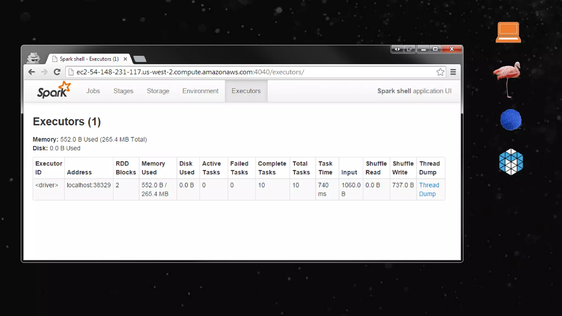The width and height of the screenshot is (562, 316).
Task: Open the Chrome hamburger menu
Action: coord(453,72)
